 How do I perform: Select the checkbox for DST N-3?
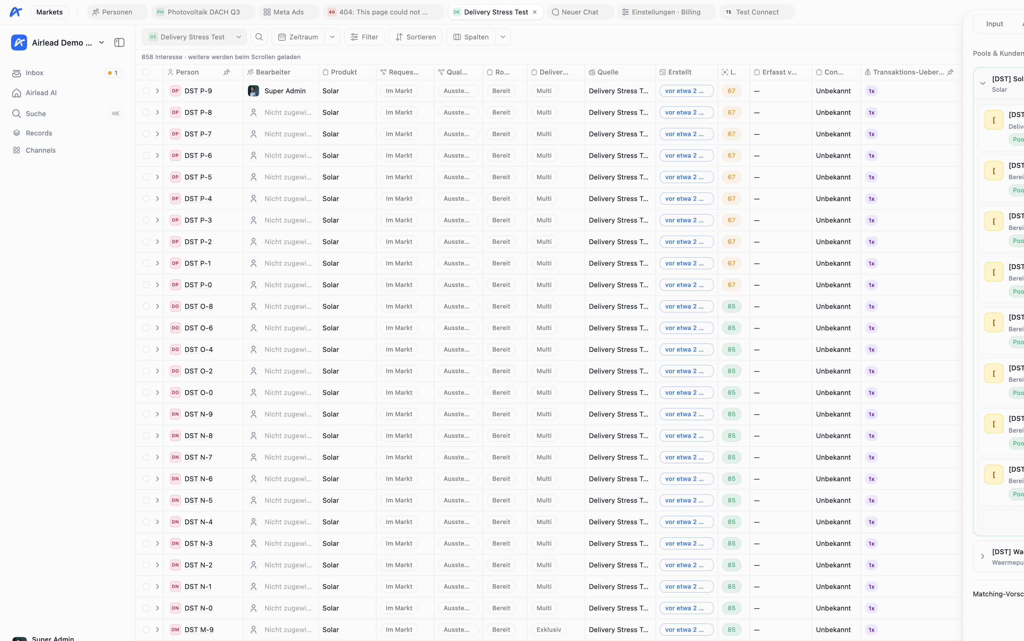(146, 543)
